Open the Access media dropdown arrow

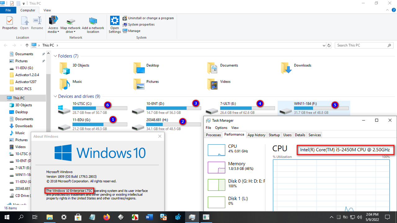pyautogui.click(x=58, y=32)
